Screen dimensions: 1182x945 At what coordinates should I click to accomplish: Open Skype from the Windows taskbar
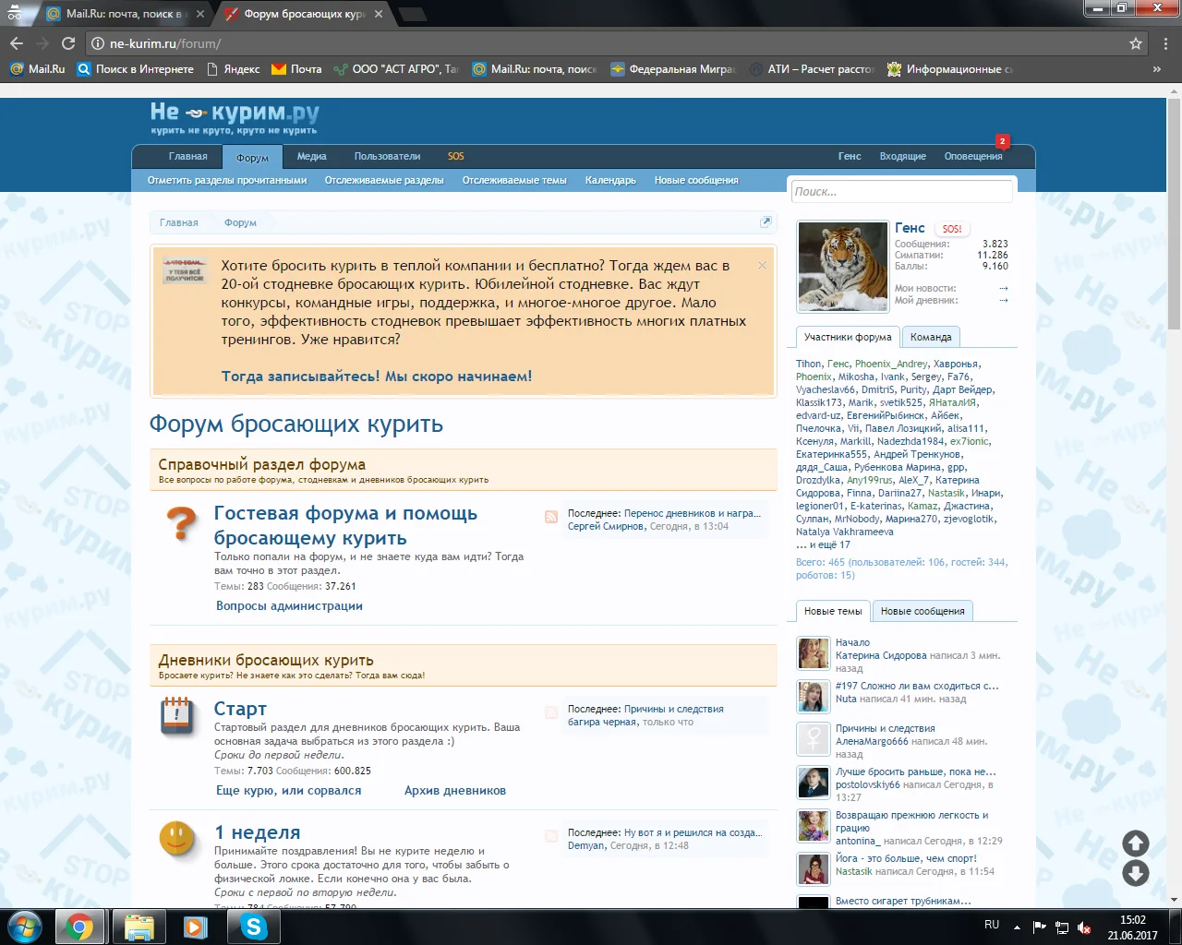pyautogui.click(x=253, y=926)
